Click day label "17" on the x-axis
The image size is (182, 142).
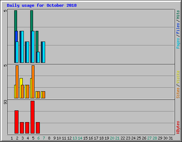point(96,138)
